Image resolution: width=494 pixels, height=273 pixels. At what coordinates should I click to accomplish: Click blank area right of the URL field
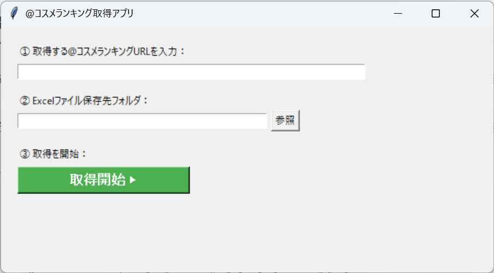click(427, 72)
